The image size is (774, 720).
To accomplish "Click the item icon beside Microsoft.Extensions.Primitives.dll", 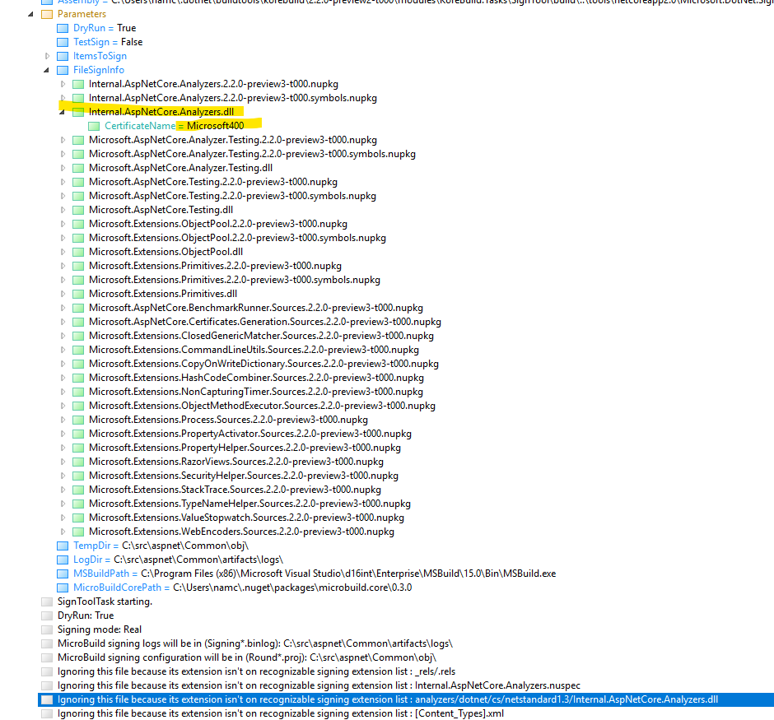I will click(x=78, y=293).
